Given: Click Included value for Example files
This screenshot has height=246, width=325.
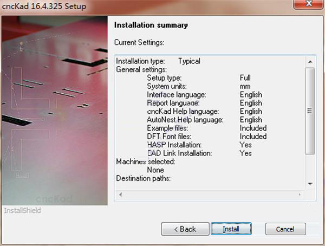Looking at the screenshot, I should tap(253, 128).
